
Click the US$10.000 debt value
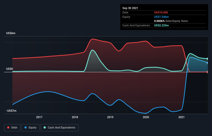coord(161,12)
